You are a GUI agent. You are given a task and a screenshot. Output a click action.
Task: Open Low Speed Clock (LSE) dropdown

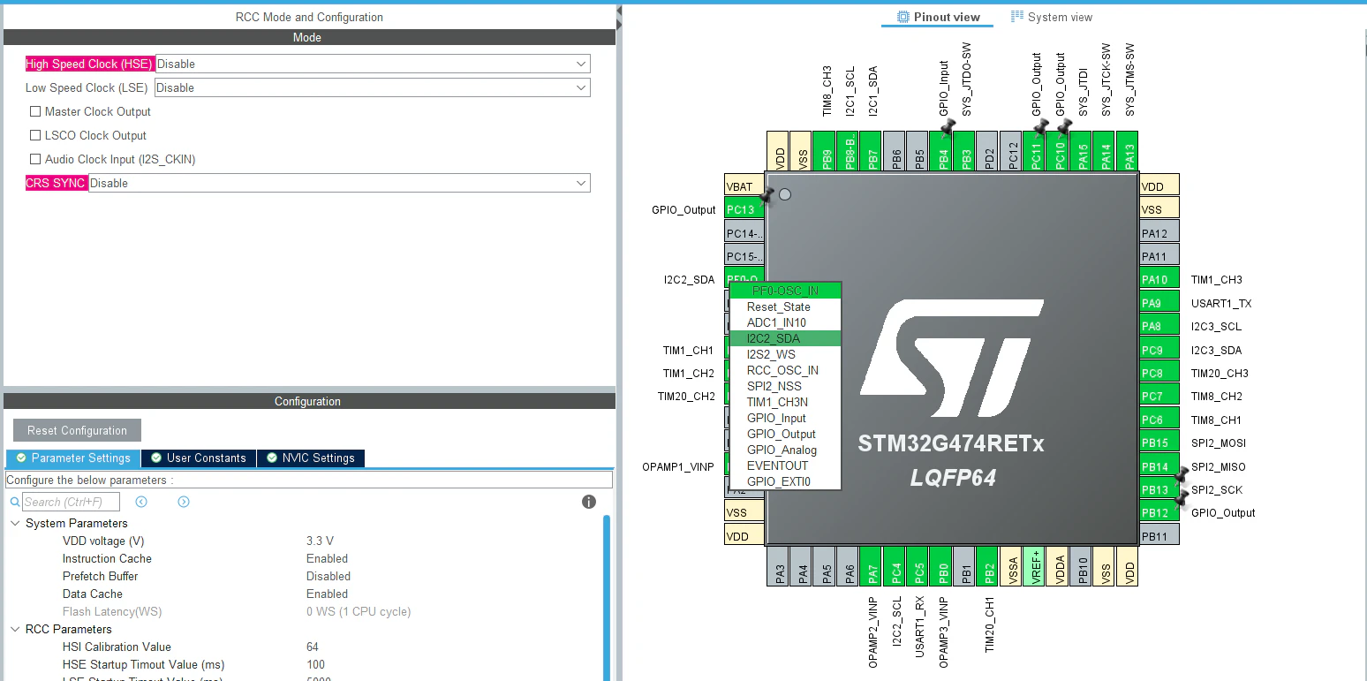373,87
